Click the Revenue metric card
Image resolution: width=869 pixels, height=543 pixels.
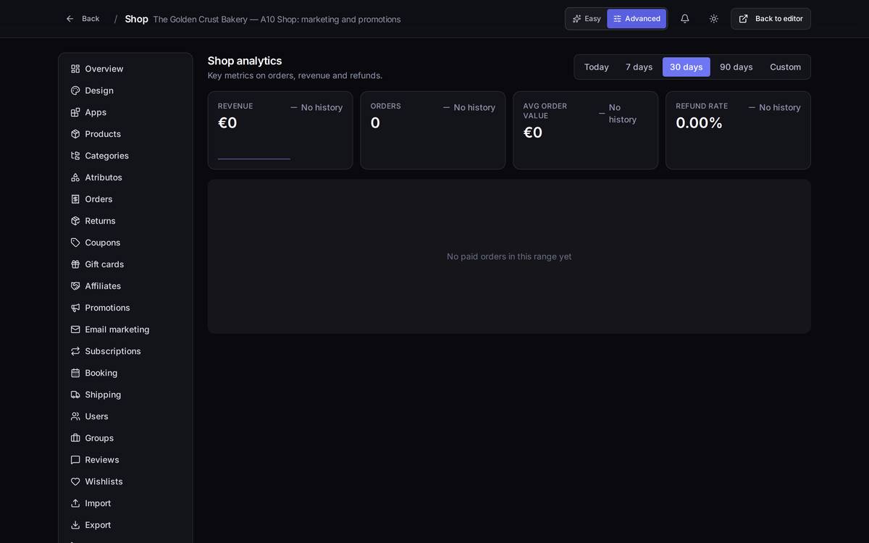pos(280,130)
